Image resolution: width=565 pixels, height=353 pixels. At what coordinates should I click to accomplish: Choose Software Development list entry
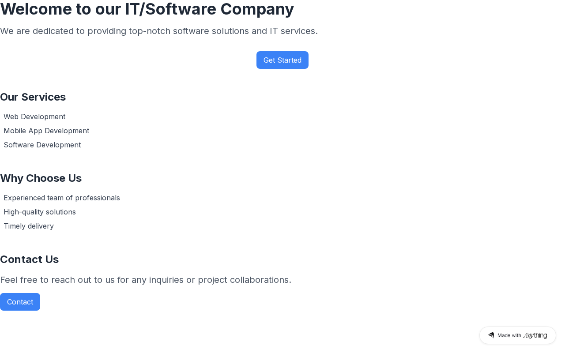coord(42,145)
